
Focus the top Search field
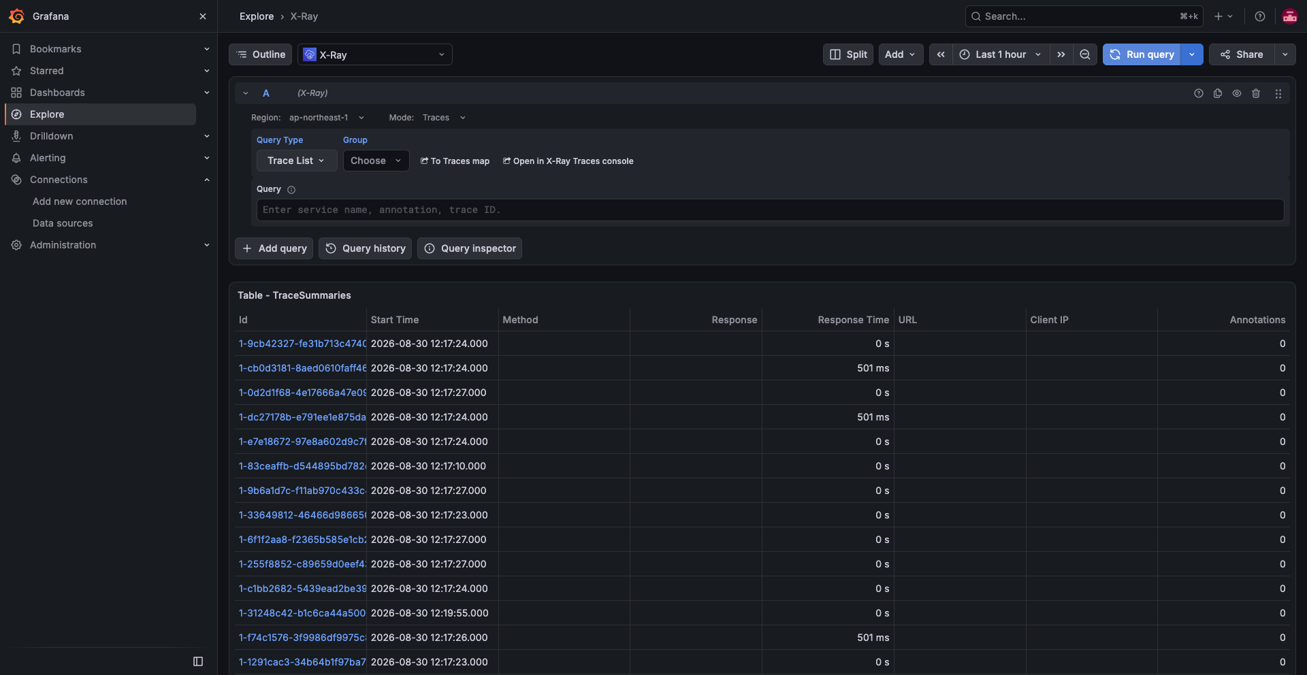[1084, 16]
